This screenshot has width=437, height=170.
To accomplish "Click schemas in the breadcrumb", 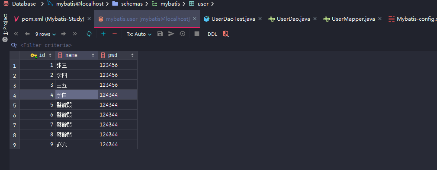I will point(132,4).
